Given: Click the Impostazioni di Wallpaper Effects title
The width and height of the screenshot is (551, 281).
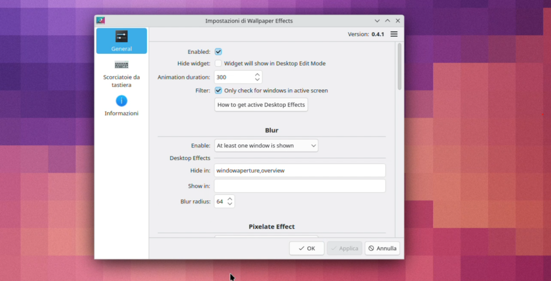Looking at the screenshot, I should tap(249, 21).
